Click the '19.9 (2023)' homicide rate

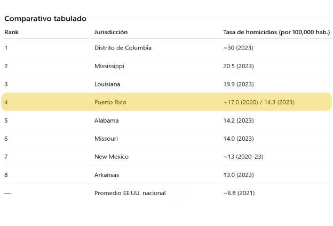(239, 84)
